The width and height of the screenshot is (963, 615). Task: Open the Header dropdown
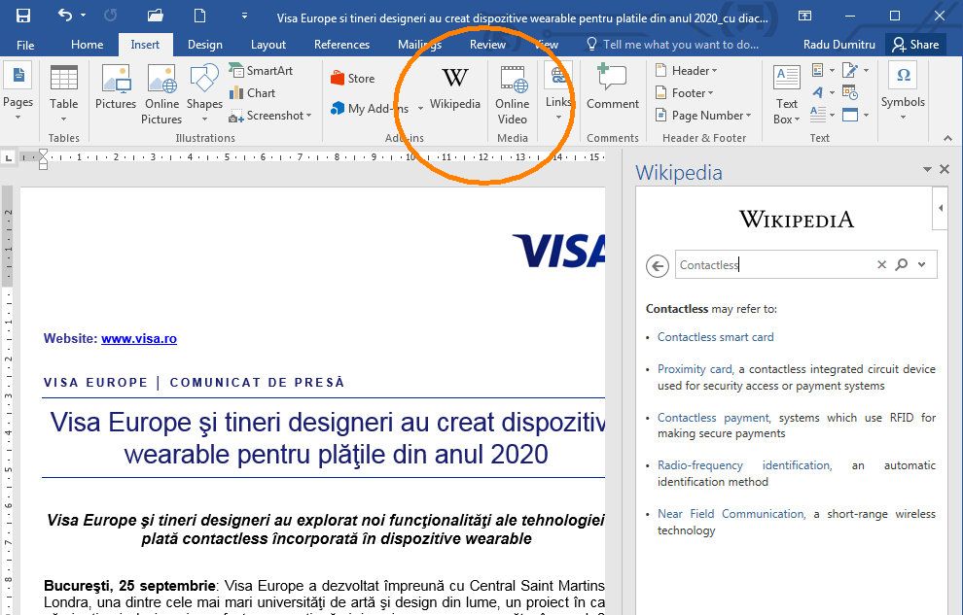(x=686, y=71)
